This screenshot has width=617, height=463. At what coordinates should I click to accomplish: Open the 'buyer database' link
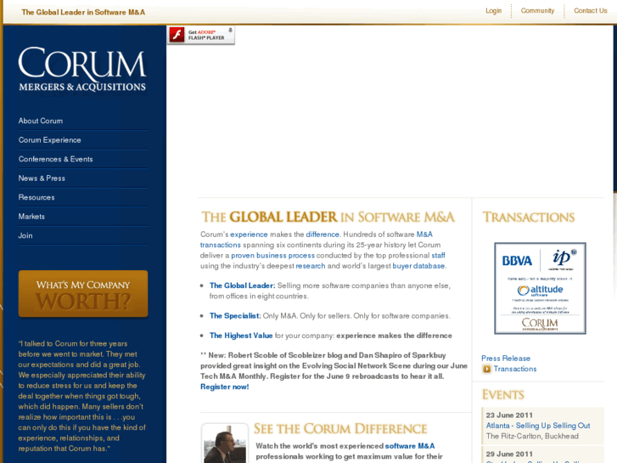tap(418, 266)
